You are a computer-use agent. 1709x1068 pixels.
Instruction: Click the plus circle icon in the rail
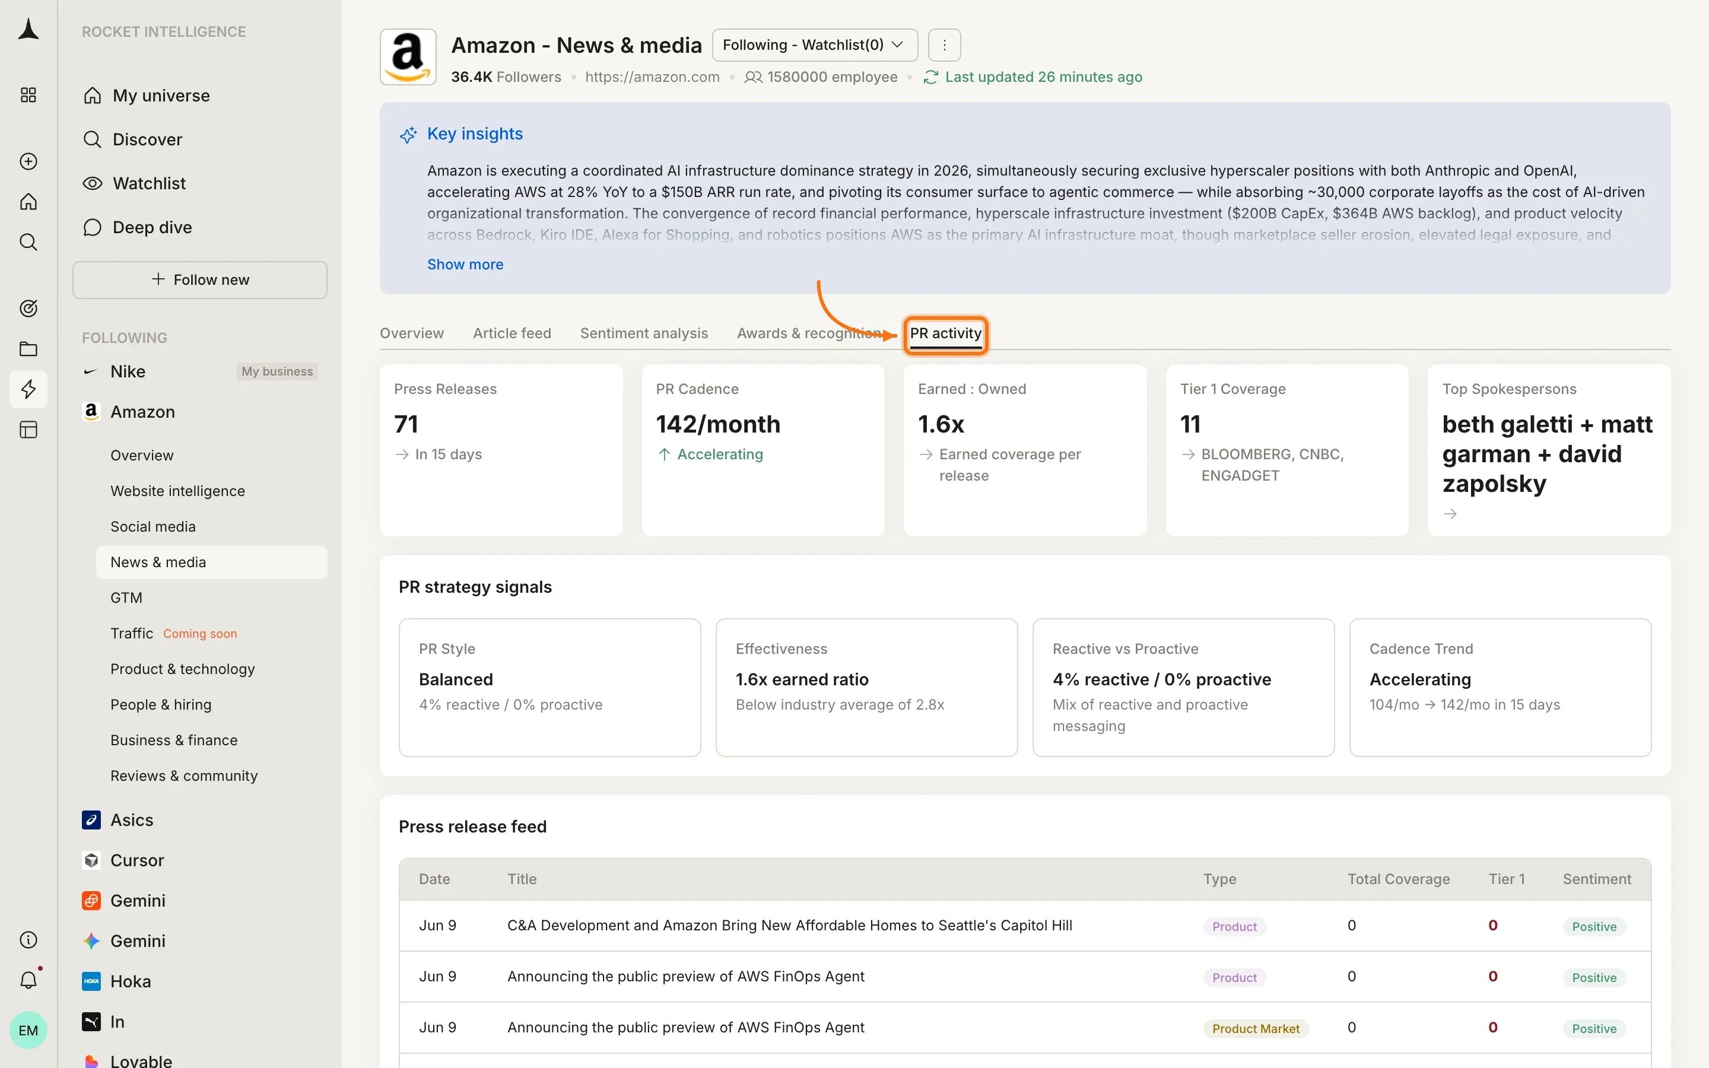point(28,161)
